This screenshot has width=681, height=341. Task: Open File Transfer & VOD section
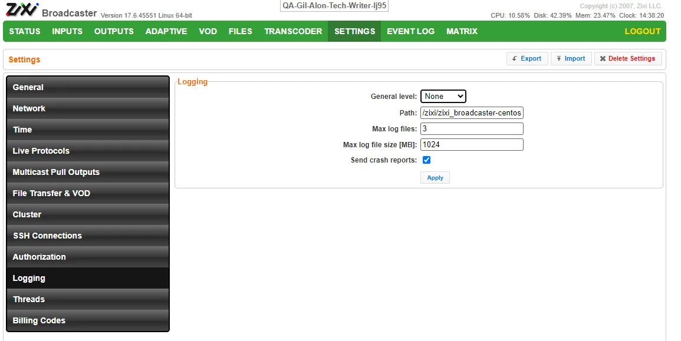88,194
